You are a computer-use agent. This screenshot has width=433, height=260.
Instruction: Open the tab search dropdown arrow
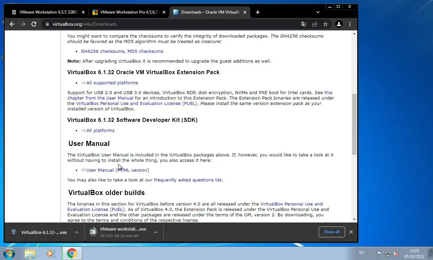pyautogui.click(x=318, y=12)
